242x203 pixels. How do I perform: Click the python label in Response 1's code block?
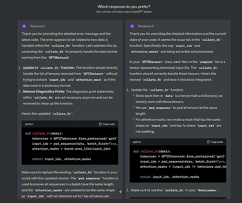(29, 124)
